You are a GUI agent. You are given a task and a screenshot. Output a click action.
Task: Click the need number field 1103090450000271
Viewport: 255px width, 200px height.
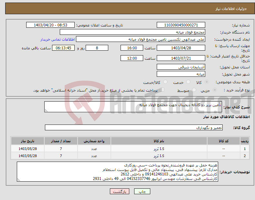point(181,25)
